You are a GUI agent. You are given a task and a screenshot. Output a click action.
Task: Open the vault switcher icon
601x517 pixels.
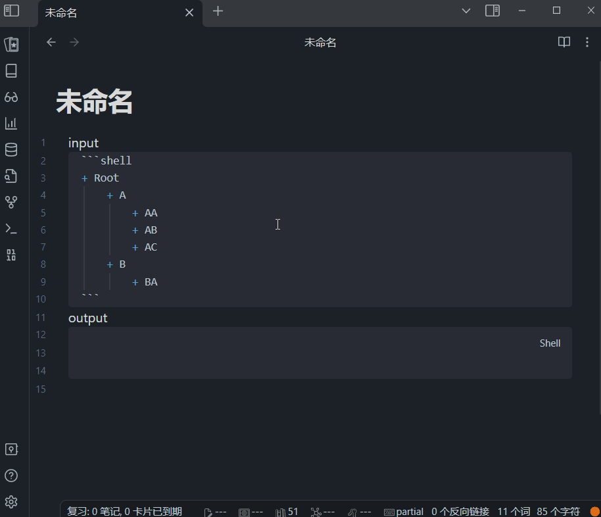tap(11, 449)
